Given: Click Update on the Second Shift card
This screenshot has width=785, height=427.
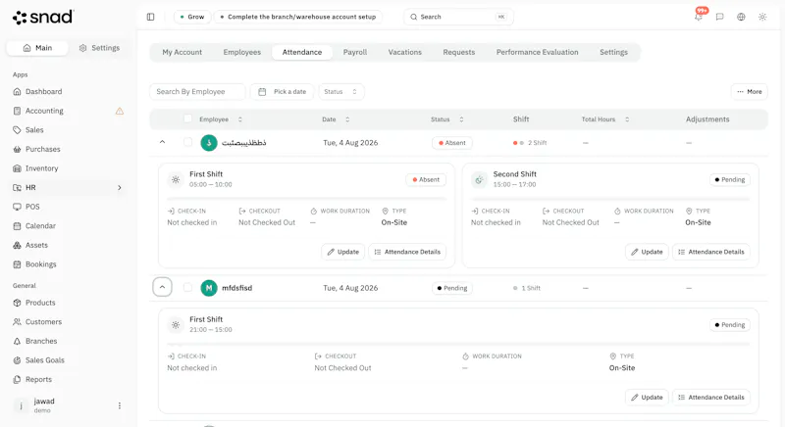Looking at the screenshot, I should pyautogui.click(x=647, y=252).
